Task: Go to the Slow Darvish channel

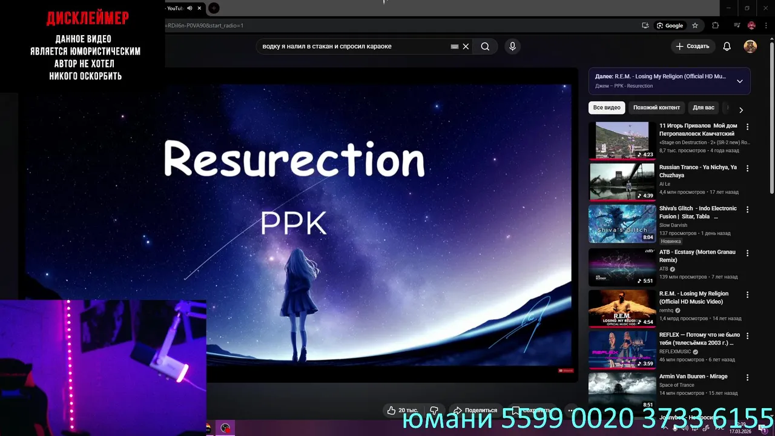Action: point(673,225)
